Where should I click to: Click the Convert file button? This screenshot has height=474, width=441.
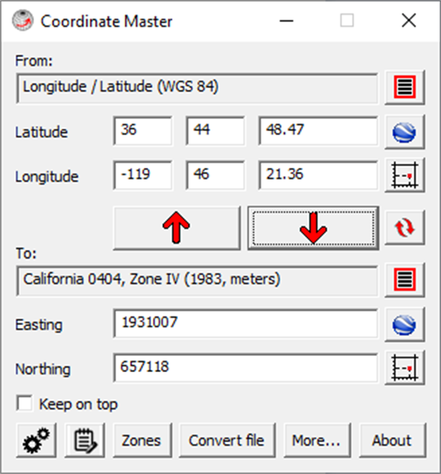[x=227, y=440]
